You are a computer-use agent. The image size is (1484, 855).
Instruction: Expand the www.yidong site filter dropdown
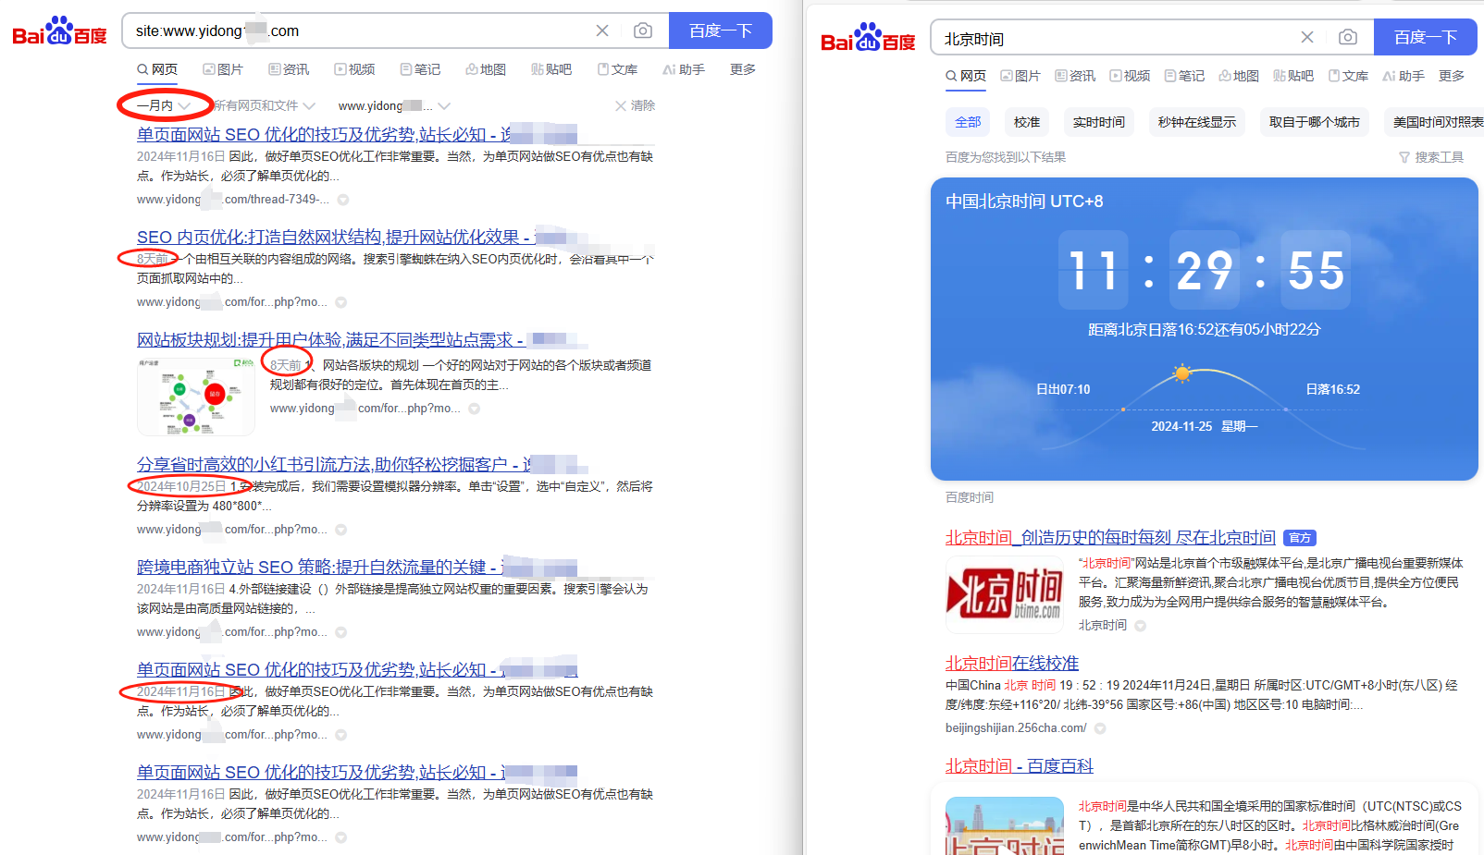394,105
